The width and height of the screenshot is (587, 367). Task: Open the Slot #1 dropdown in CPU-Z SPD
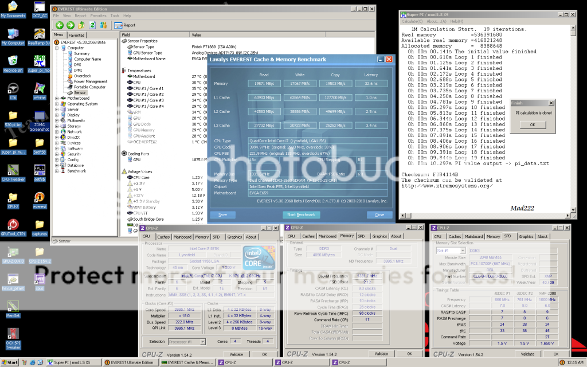click(449, 251)
